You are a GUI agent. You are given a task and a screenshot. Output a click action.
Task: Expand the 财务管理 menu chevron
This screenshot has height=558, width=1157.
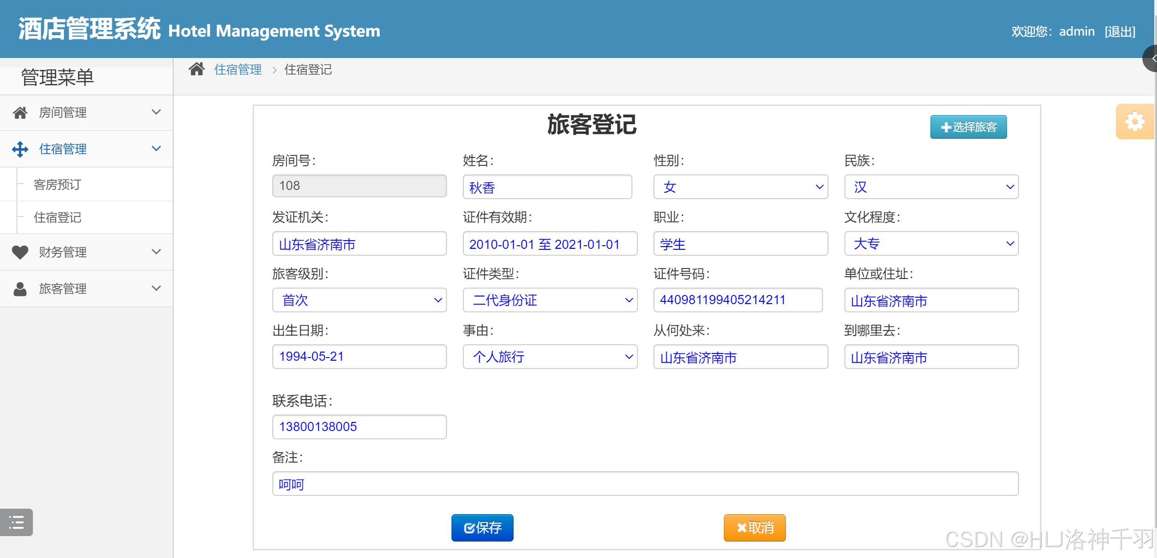click(156, 252)
